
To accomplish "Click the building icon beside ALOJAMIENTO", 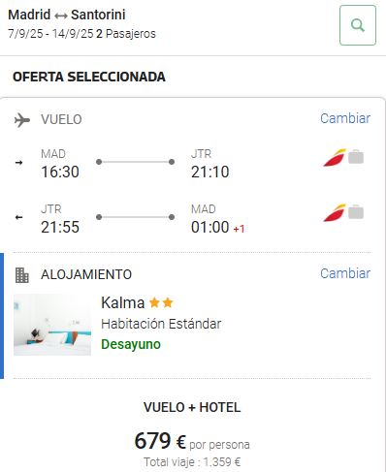I will (x=22, y=275).
